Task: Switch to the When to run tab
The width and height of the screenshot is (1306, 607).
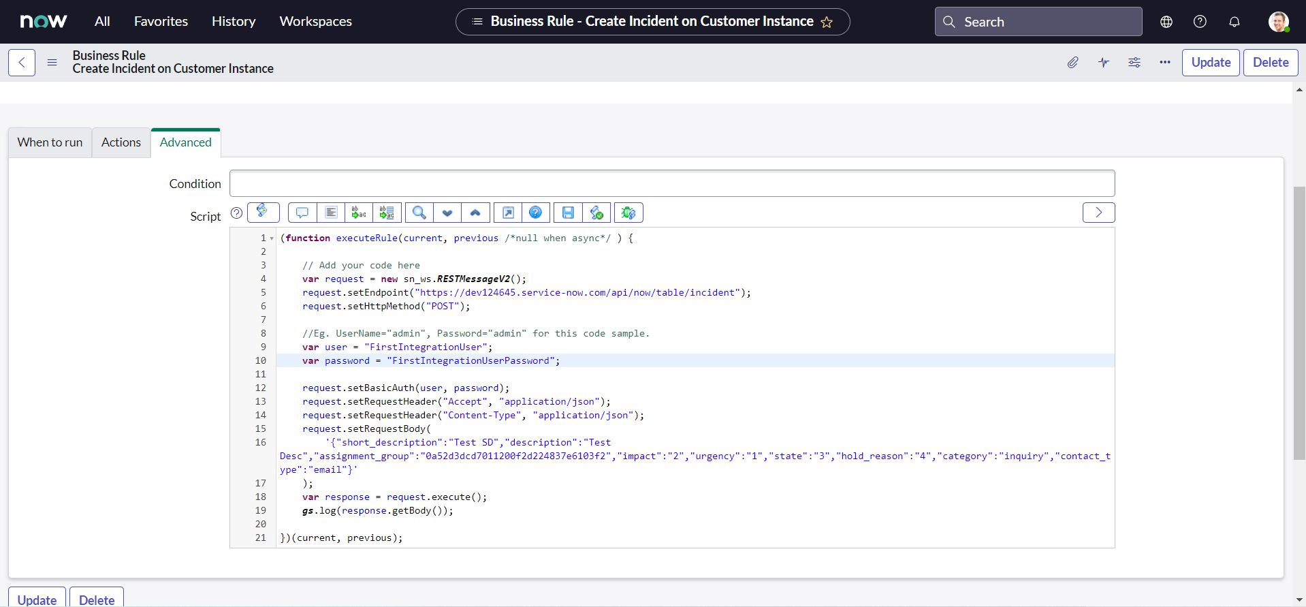Action: 50,142
